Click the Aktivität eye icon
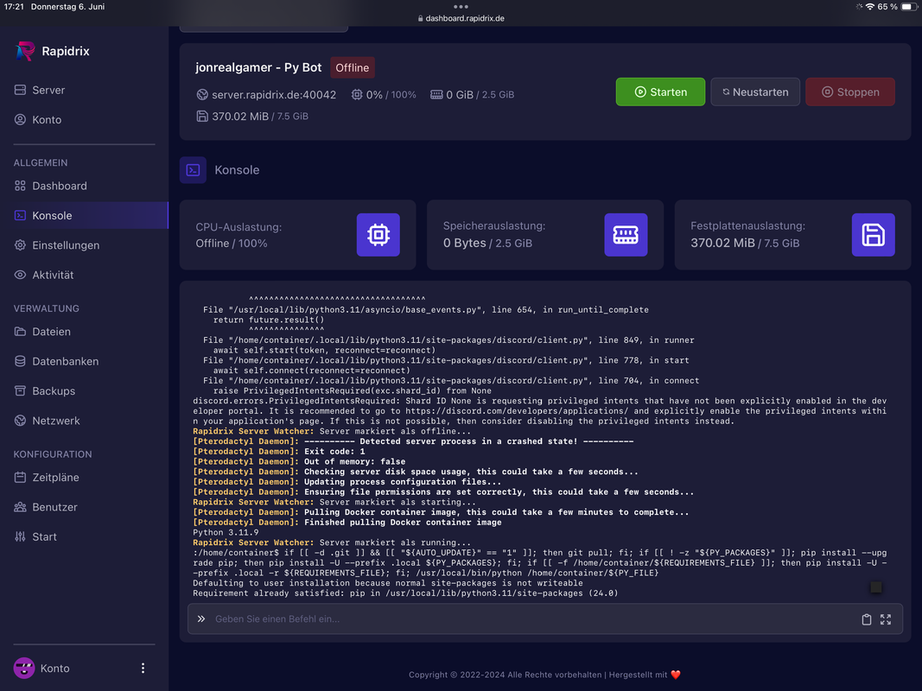Image resolution: width=922 pixels, height=691 pixels. pos(20,275)
